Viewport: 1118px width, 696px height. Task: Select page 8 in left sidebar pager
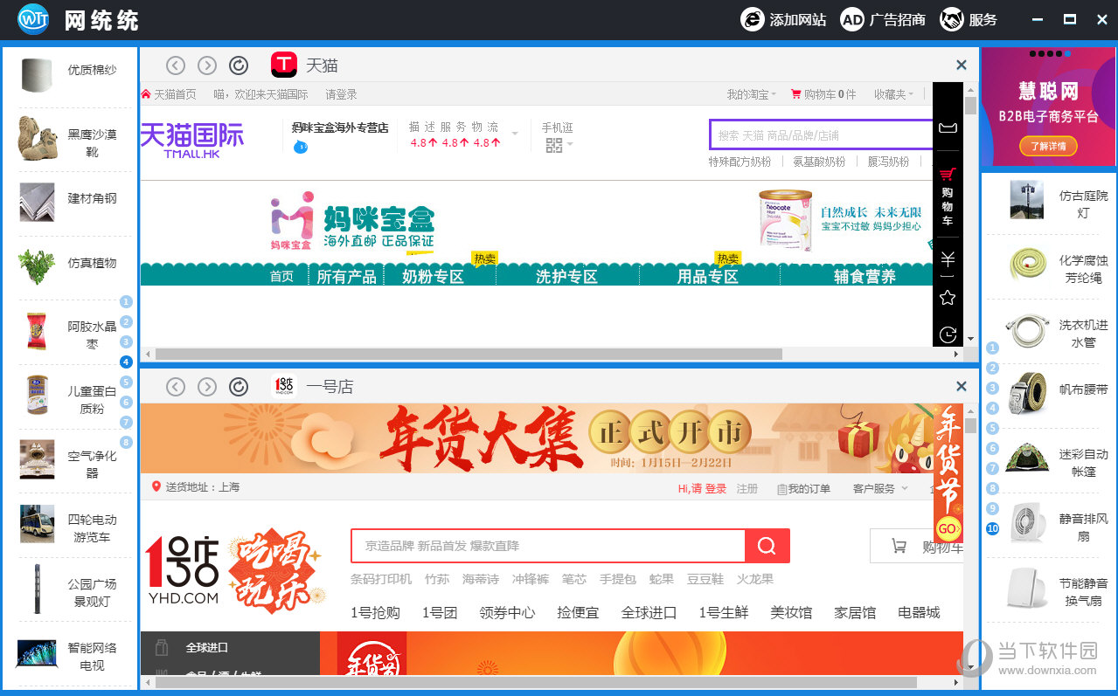(126, 442)
